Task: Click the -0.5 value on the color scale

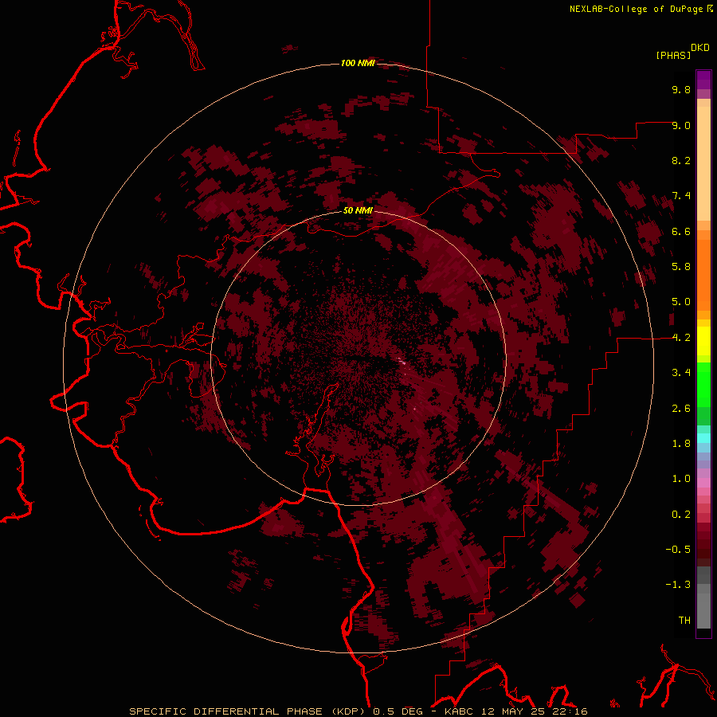Action: (678, 550)
